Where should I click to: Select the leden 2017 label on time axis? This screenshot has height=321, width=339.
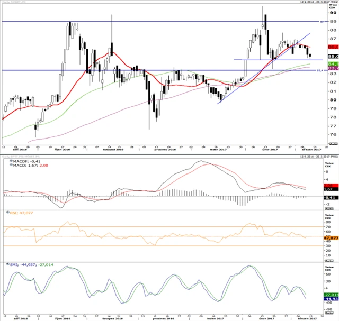215,150
